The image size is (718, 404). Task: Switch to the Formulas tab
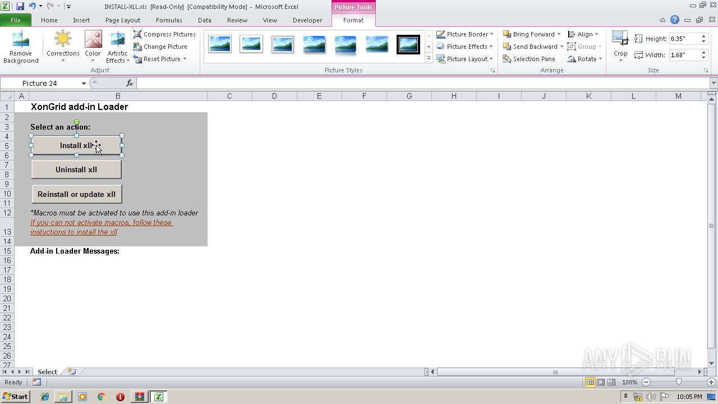pyautogui.click(x=169, y=20)
